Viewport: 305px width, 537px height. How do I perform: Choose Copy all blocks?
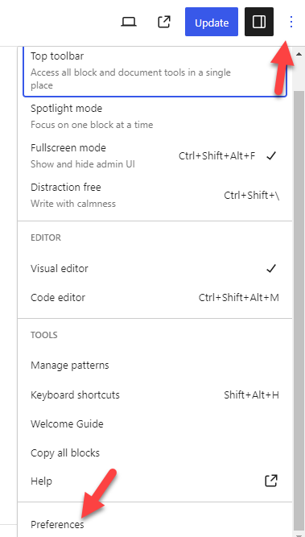tap(155, 453)
